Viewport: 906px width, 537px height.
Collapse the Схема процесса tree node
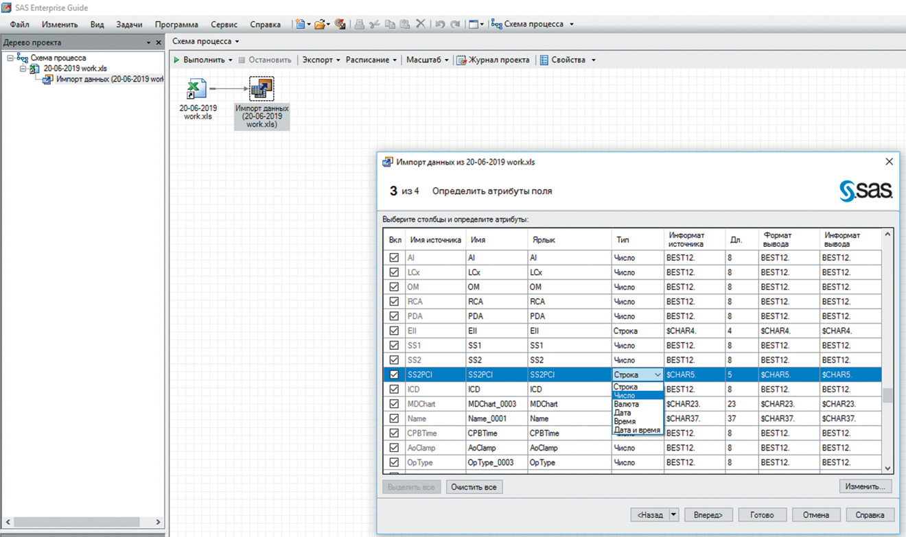(10, 58)
